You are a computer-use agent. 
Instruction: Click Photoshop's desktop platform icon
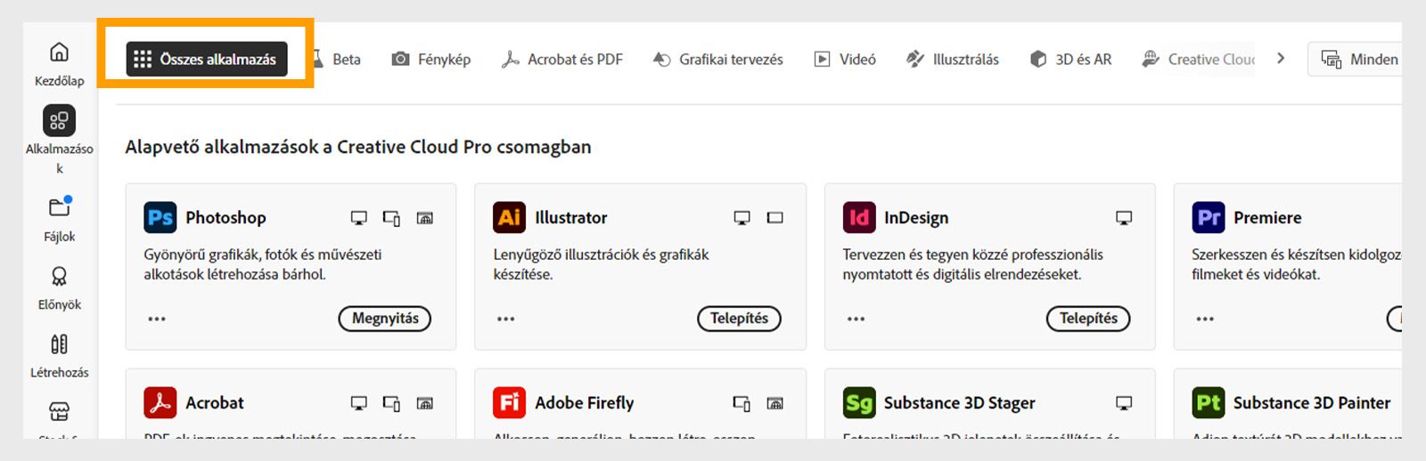pos(358,218)
